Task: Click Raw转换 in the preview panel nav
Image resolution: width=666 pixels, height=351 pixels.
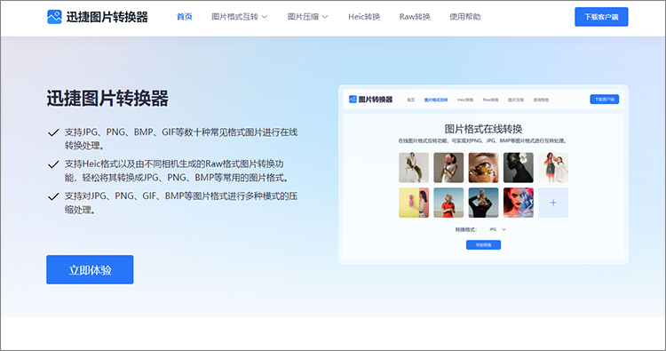Action: click(x=490, y=100)
